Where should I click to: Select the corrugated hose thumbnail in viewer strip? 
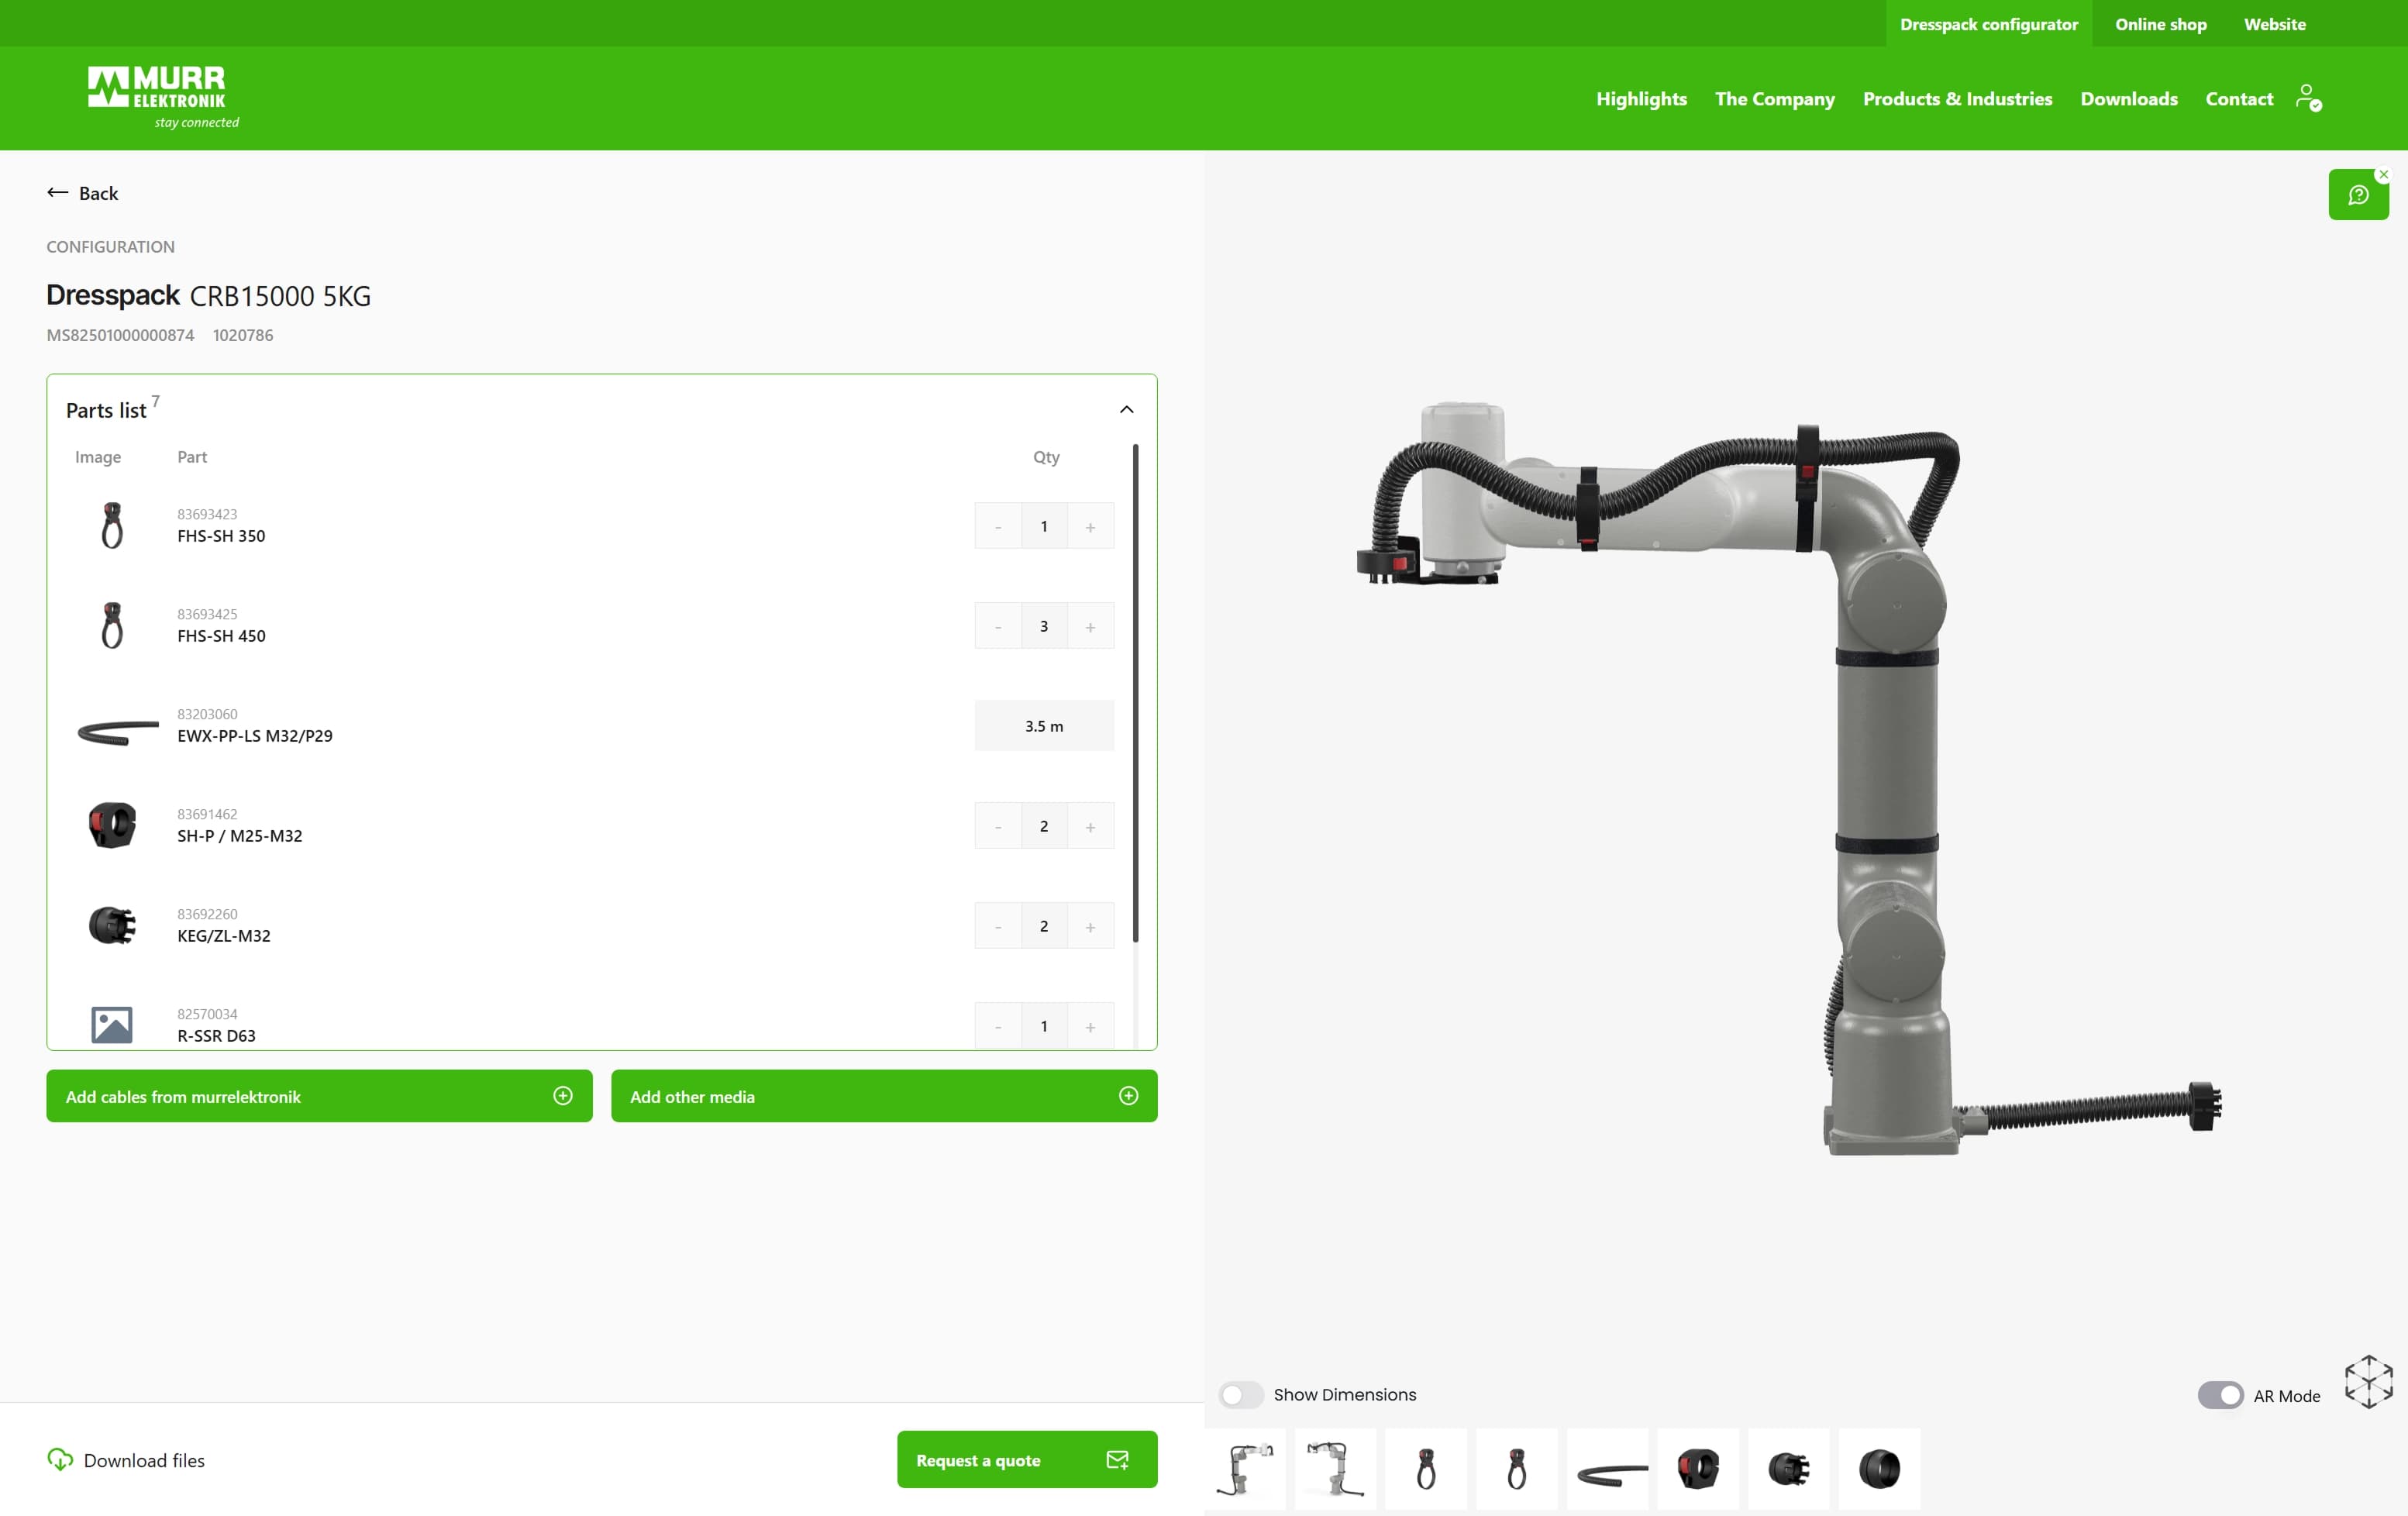point(1607,1469)
